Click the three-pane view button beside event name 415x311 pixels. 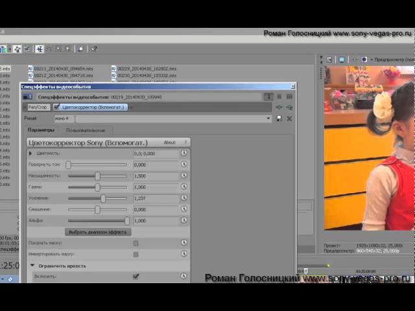tap(289, 97)
